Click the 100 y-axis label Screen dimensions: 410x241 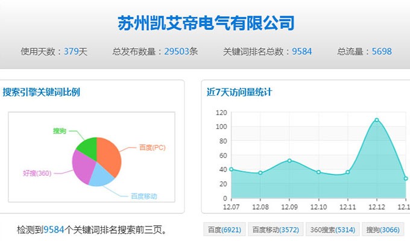[x=221, y=127]
